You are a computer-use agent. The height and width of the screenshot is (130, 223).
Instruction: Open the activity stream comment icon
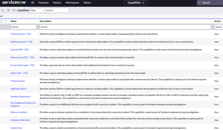[14, 10]
